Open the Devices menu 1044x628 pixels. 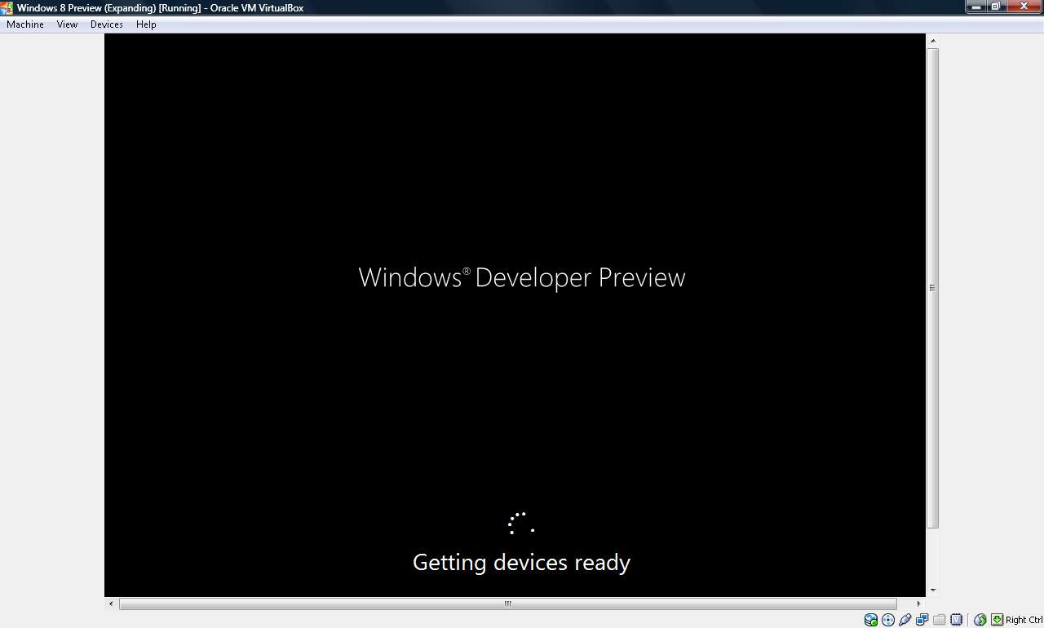tap(107, 24)
